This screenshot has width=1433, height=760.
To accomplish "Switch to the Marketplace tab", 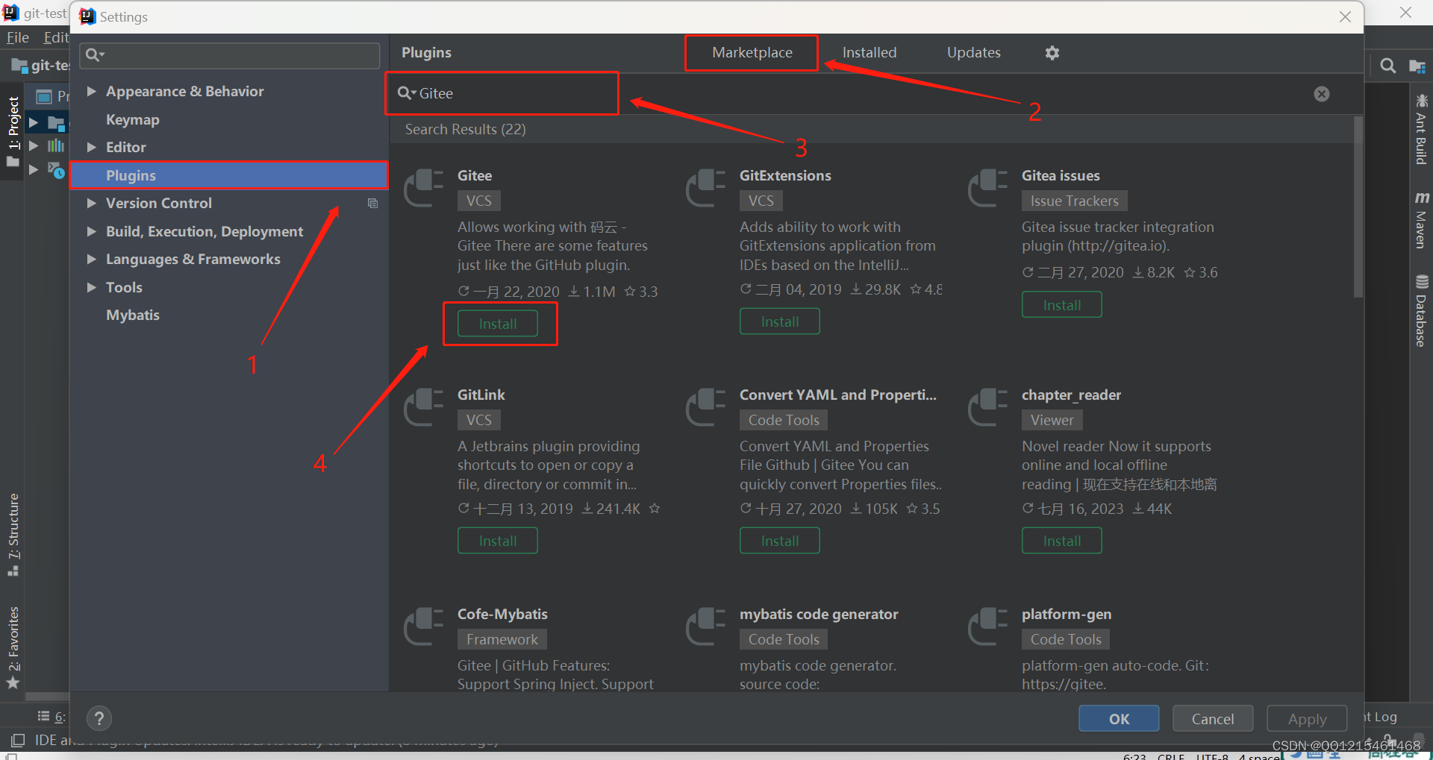I will [x=752, y=53].
